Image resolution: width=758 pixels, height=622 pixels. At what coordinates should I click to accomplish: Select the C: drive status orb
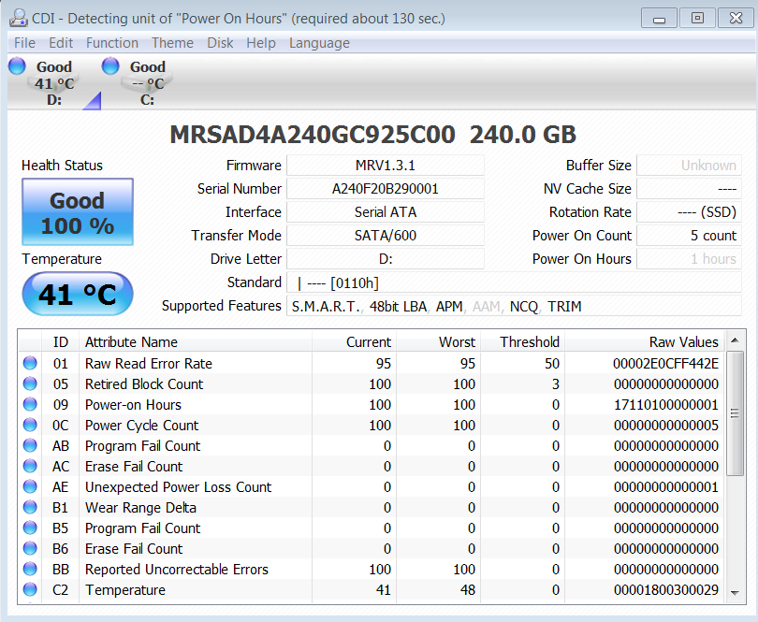pyautogui.click(x=111, y=66)
